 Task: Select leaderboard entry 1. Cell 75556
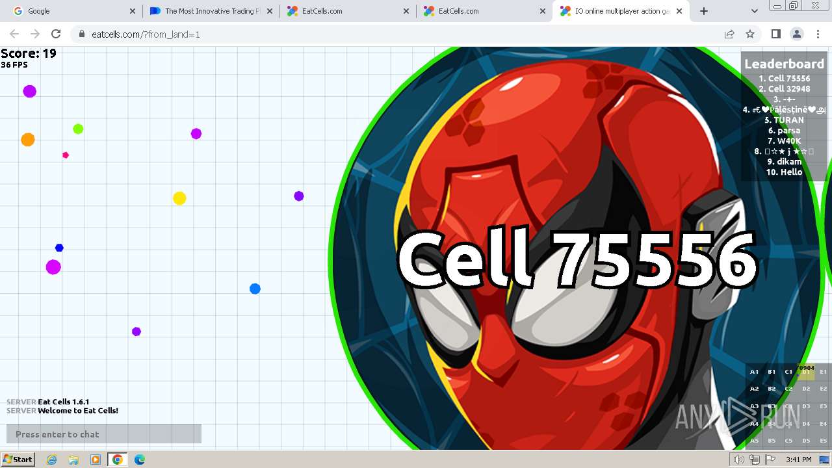784,79
